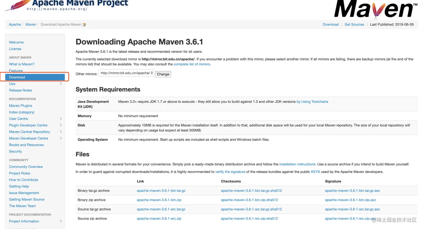
Task: Open the bin.zip.sha512 checksum link
Action: pyautogui.click(x=250, y=200)
